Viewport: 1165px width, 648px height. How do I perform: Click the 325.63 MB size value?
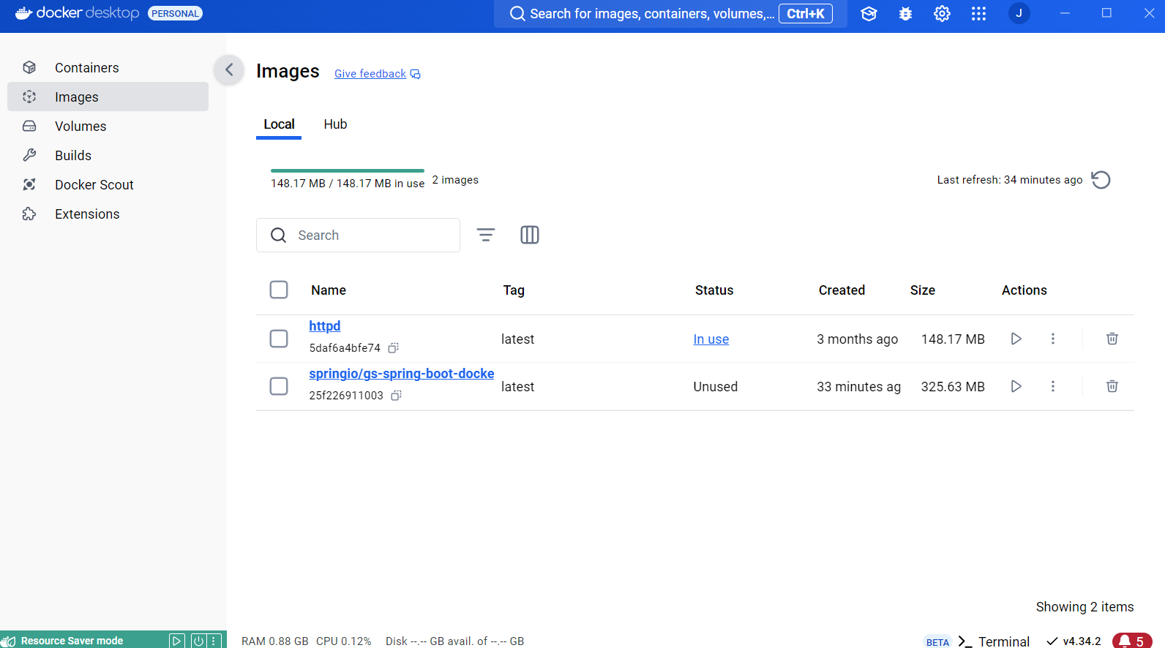(x=953, y=387)
